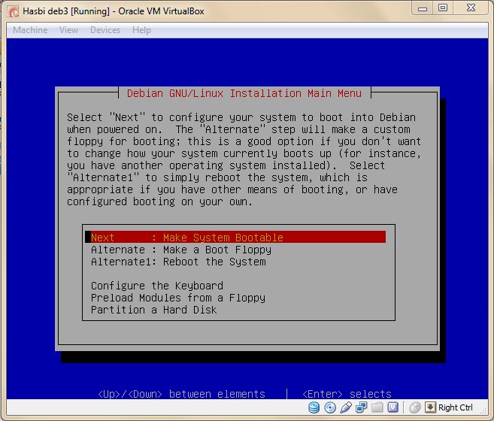This screenshot has height=421, width=494.
Task: Select 'Alternate : Make a Boot Floppy'
Action: coord(181,250)
